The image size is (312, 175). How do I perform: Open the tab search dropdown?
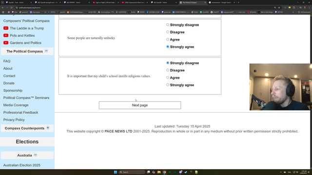coord(2,2)
